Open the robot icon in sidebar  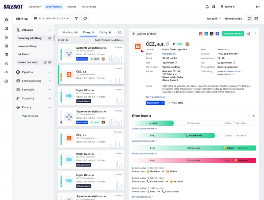pos(6,81)
